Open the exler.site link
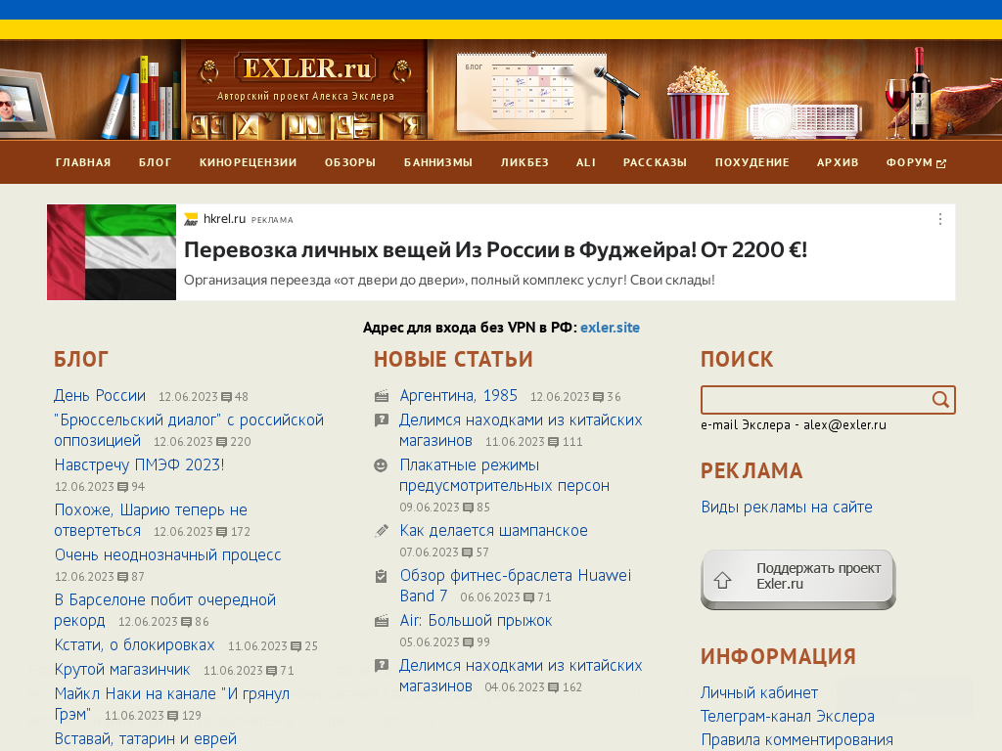 coord(610,328)
